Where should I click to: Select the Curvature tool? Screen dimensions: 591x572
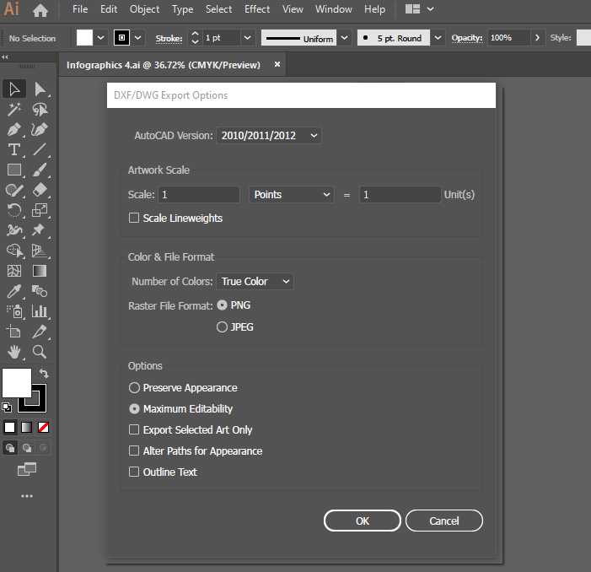tap(40, 130)
